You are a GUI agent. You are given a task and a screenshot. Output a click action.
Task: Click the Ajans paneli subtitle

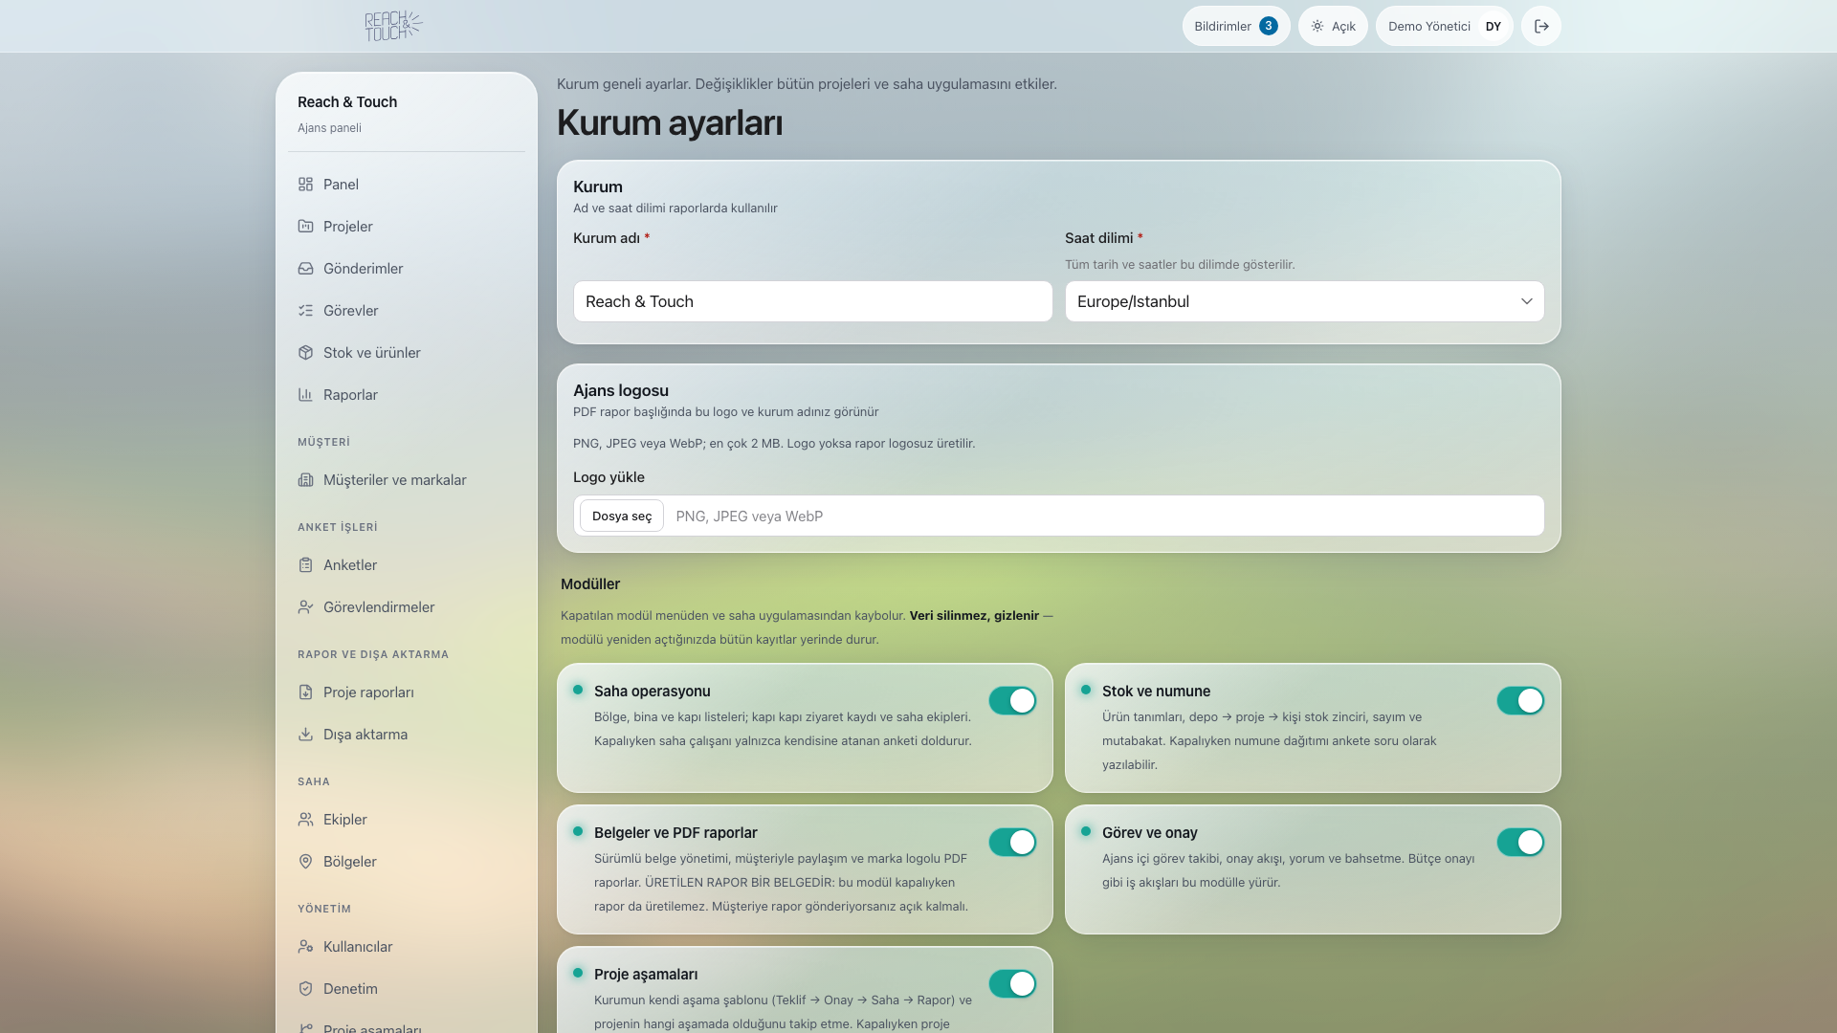click(329, 127)
